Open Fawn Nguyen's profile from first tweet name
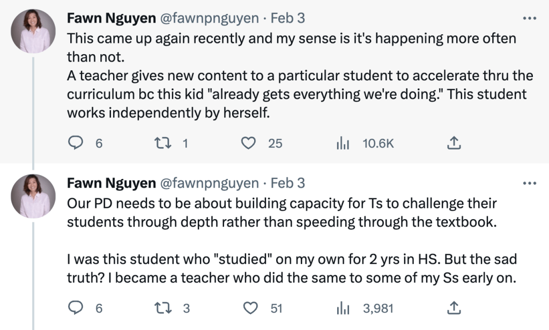 (110, 18)
